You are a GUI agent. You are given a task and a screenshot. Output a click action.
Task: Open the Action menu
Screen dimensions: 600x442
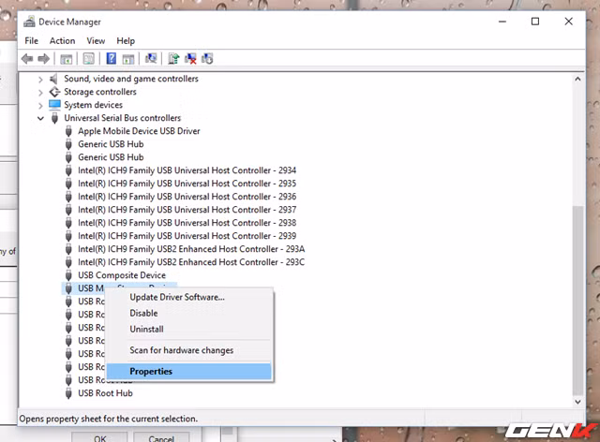pyautogui.click(x=62, y=41)
